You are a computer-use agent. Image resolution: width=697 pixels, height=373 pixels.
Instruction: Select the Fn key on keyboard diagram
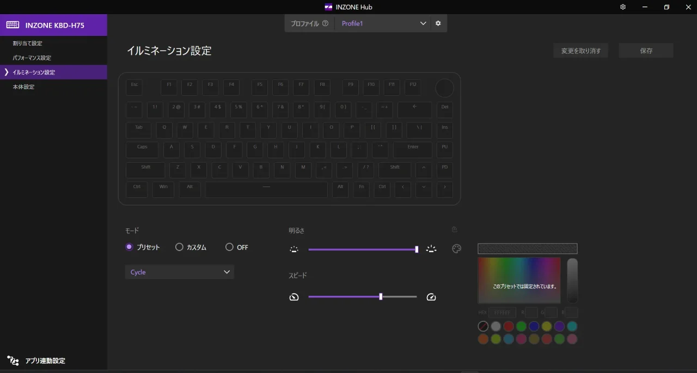point(361,189)
